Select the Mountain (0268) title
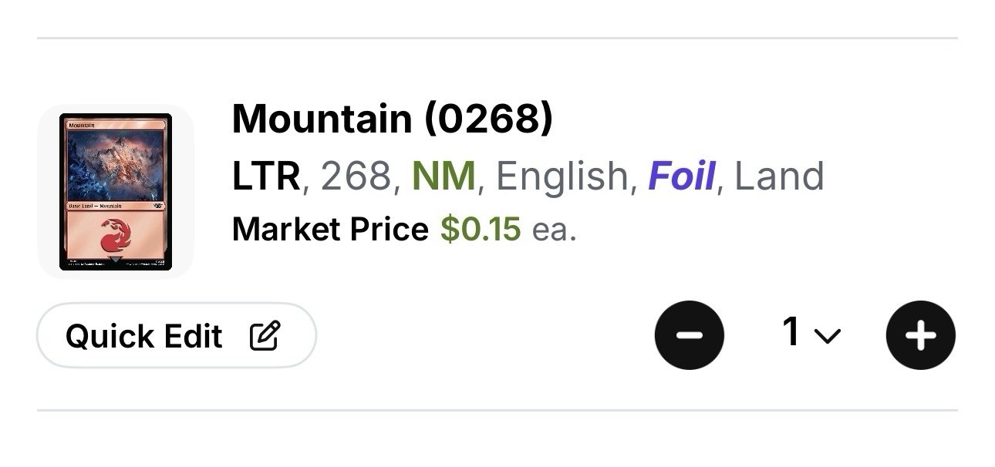Screen dimensions: 995x467 pyautogui.click(x=392, y=119)
